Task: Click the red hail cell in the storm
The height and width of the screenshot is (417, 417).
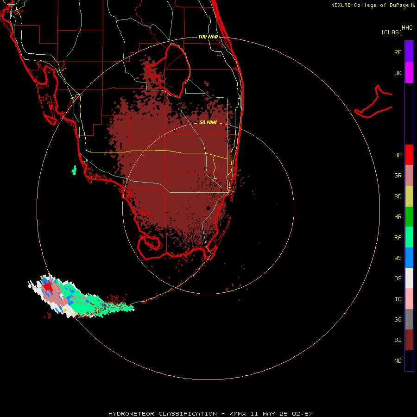Action: coord(48,287)
